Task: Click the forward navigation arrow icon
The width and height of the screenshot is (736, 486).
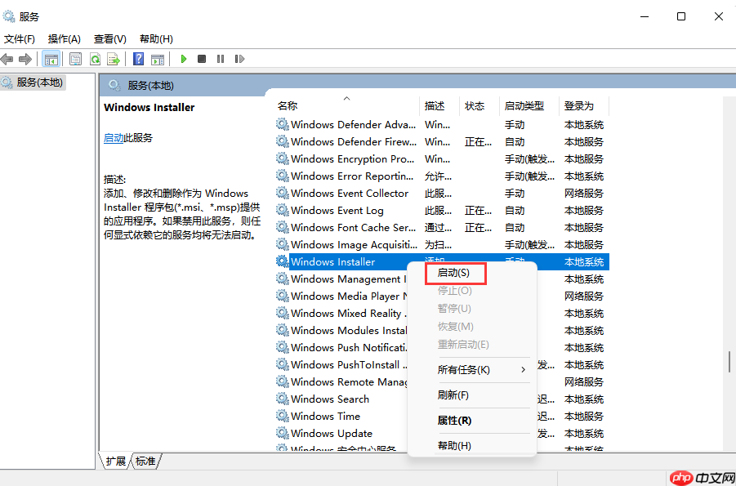Action: pyautogui.click(x=25, y=58)
